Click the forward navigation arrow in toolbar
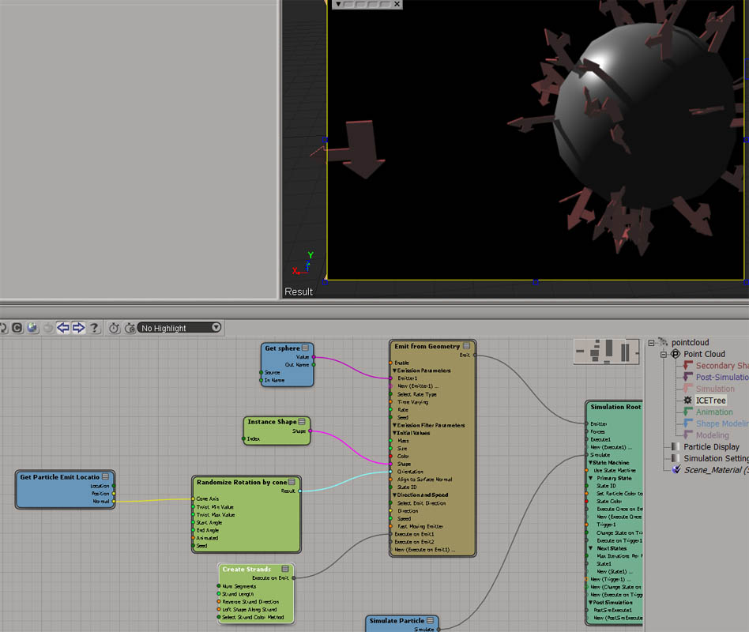Viewport: 749px width, 632px height. [78, 328]
